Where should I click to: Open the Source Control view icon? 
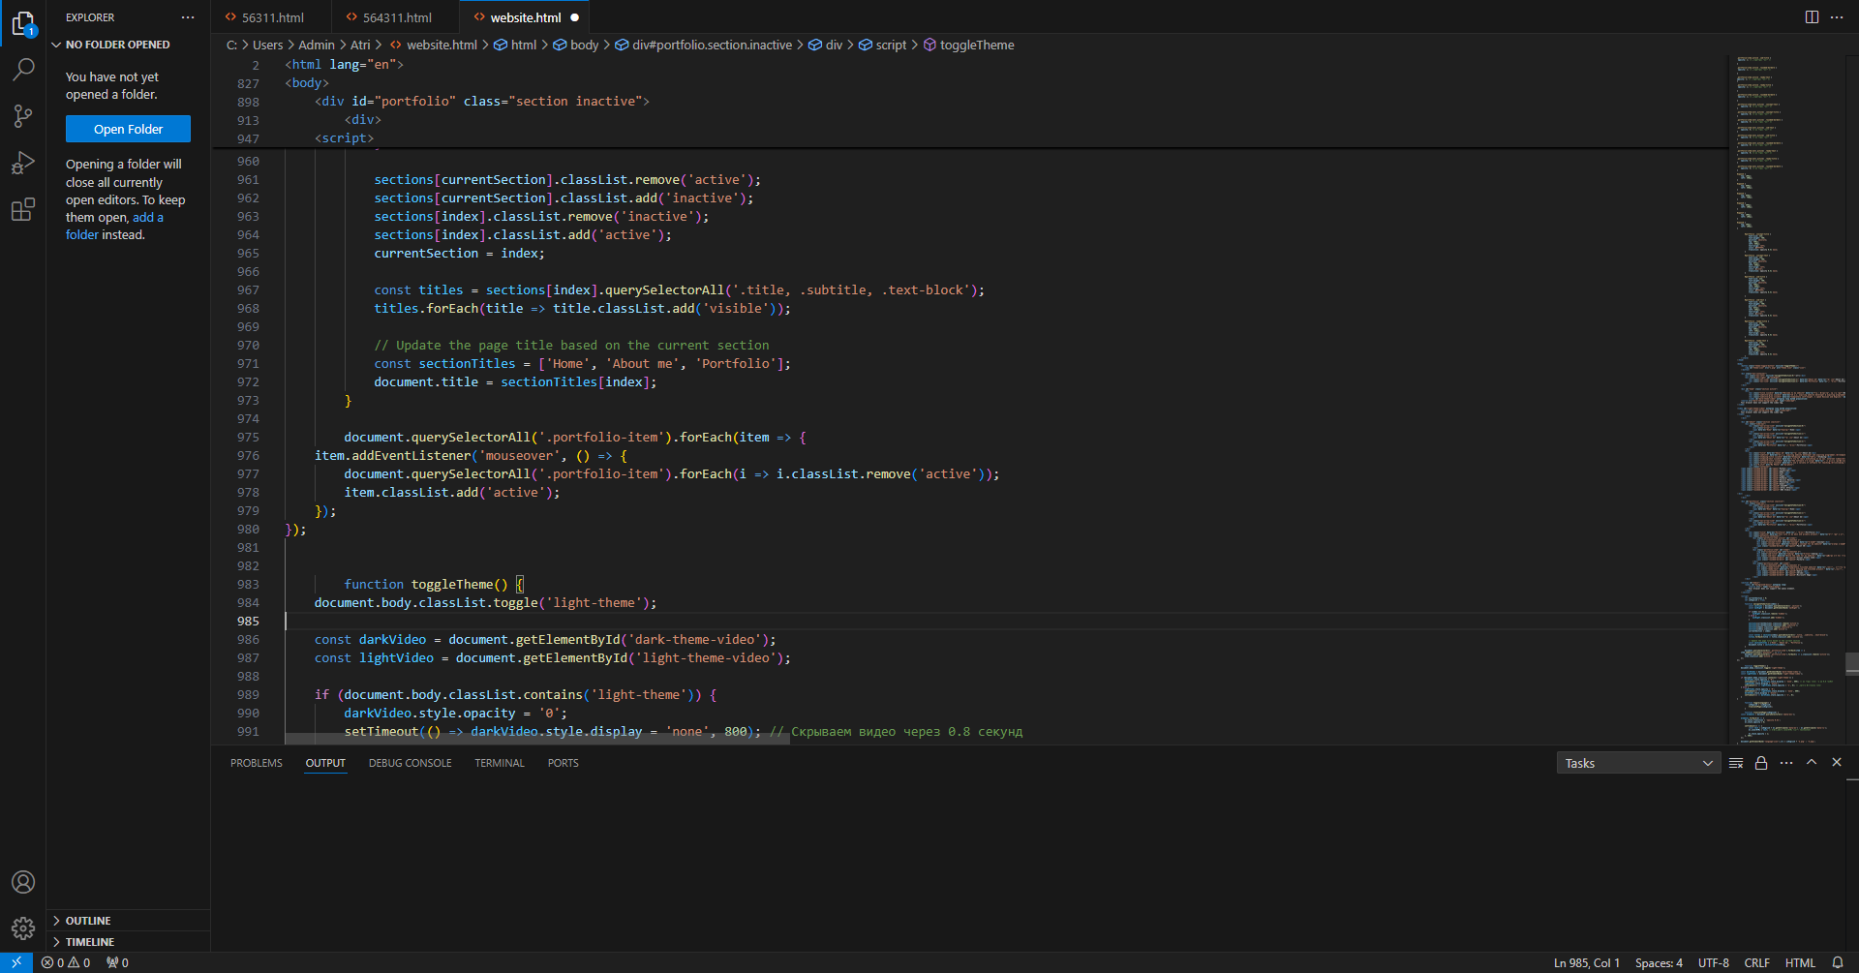tap(23, 116)
